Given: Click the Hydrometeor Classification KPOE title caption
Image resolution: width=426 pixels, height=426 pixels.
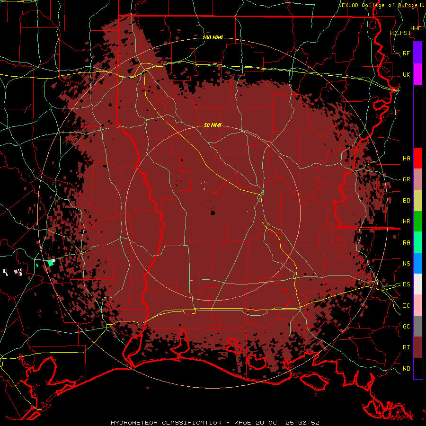Looking at the screenshot, I should click(215, 423).
